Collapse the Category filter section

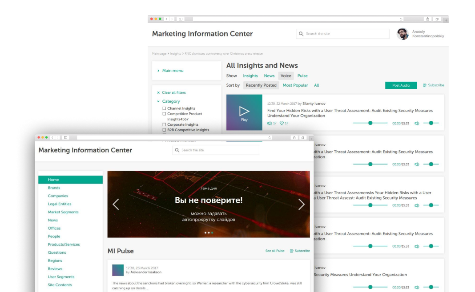tap(158, 101)
